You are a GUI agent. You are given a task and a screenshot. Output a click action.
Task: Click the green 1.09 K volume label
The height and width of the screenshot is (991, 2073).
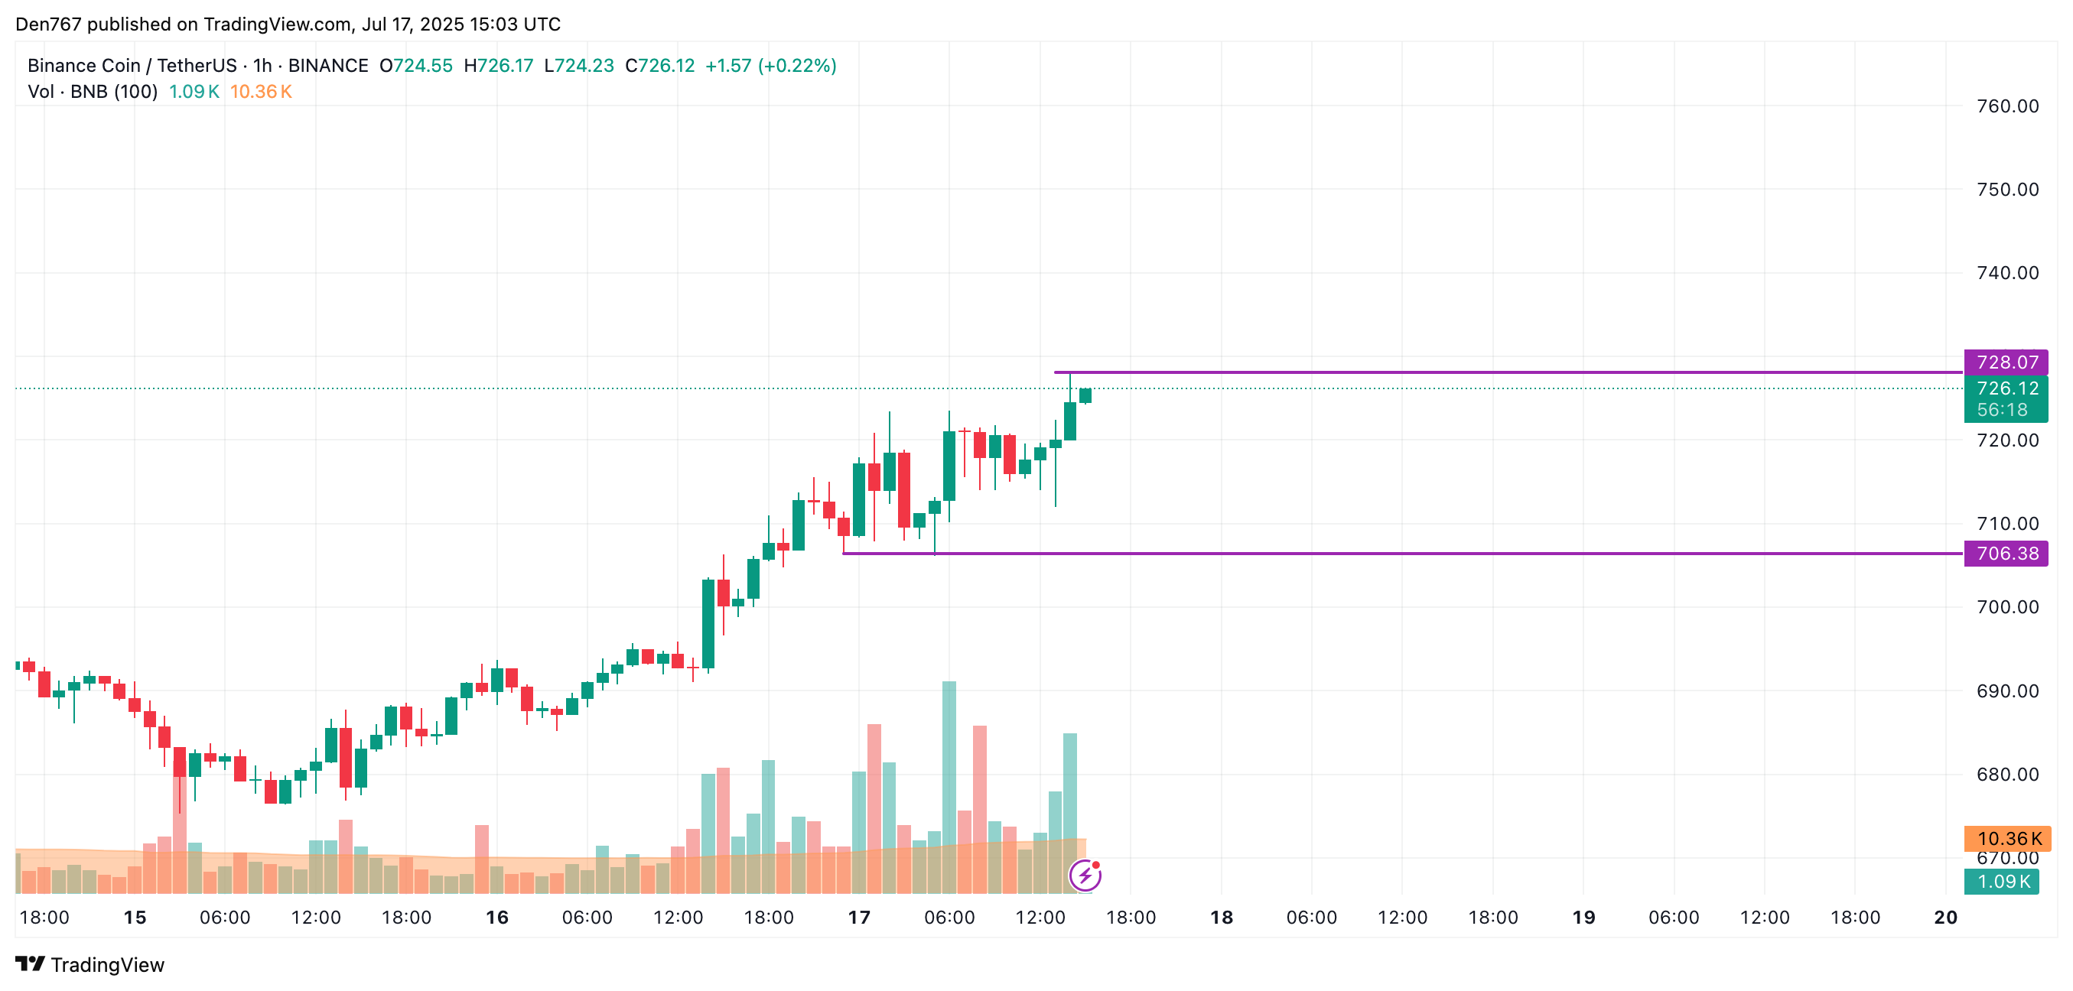[2001, 882]
